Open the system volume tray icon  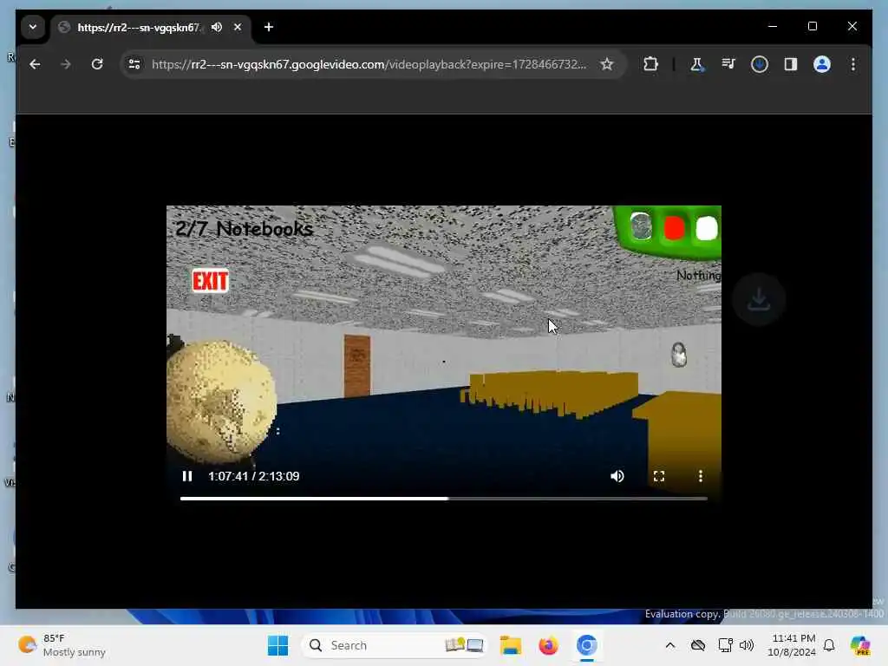747,645
